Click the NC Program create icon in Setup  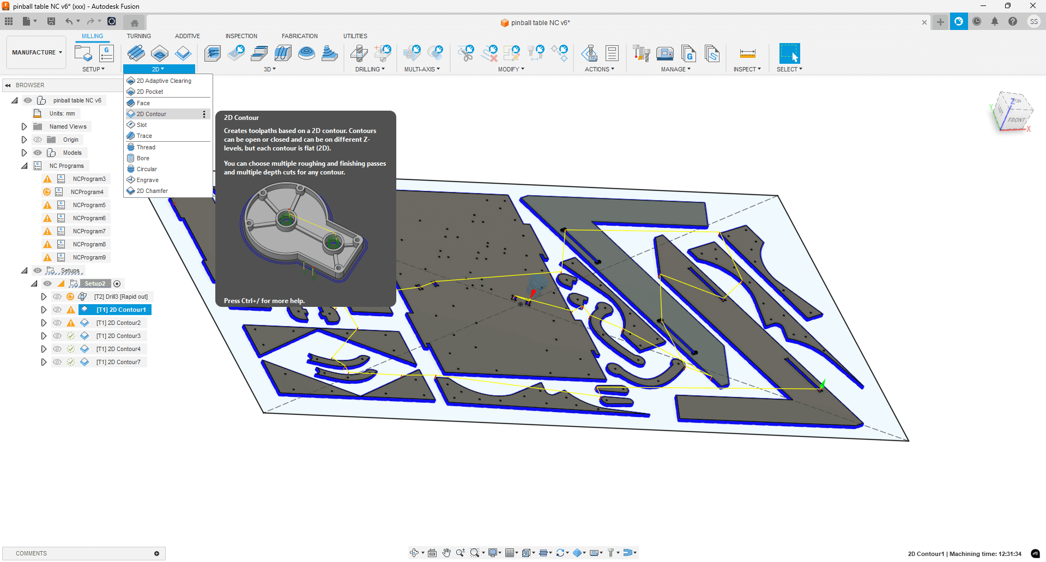click(106, 53)
